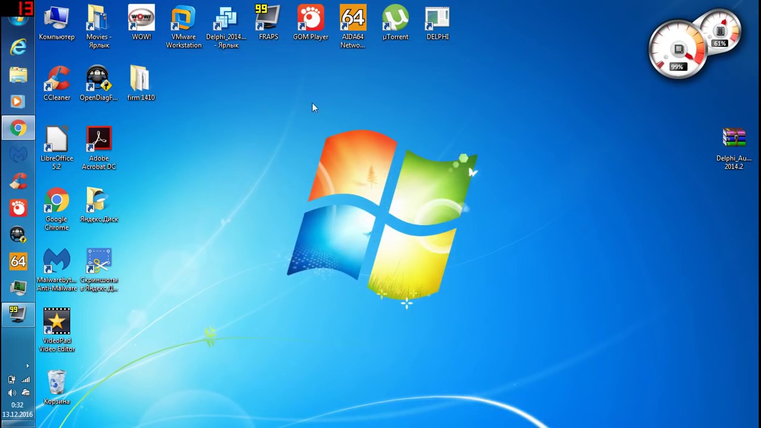Open Malwarebytes from the taskbar
Viewport: 761px width, 428px height.
click(x=18, y=155)
